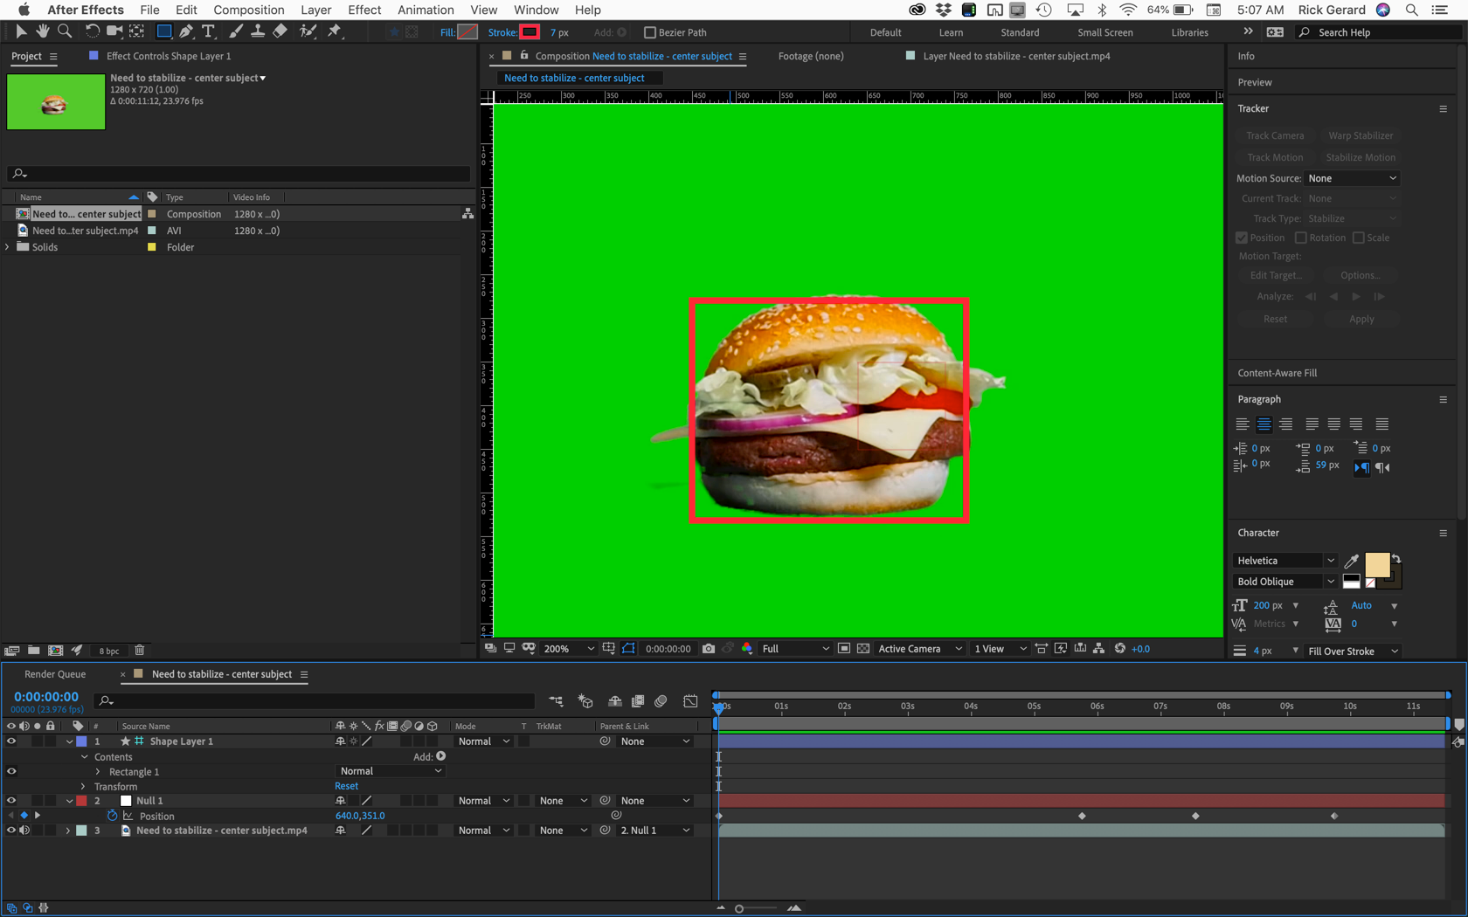This screenshot has height=917, width=1468.
Task: Pick the Rectangle shape tool
Action: point(163,31)
